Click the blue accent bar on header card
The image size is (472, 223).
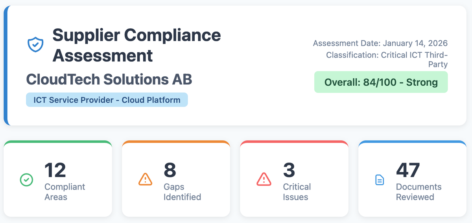coord(6,66)
